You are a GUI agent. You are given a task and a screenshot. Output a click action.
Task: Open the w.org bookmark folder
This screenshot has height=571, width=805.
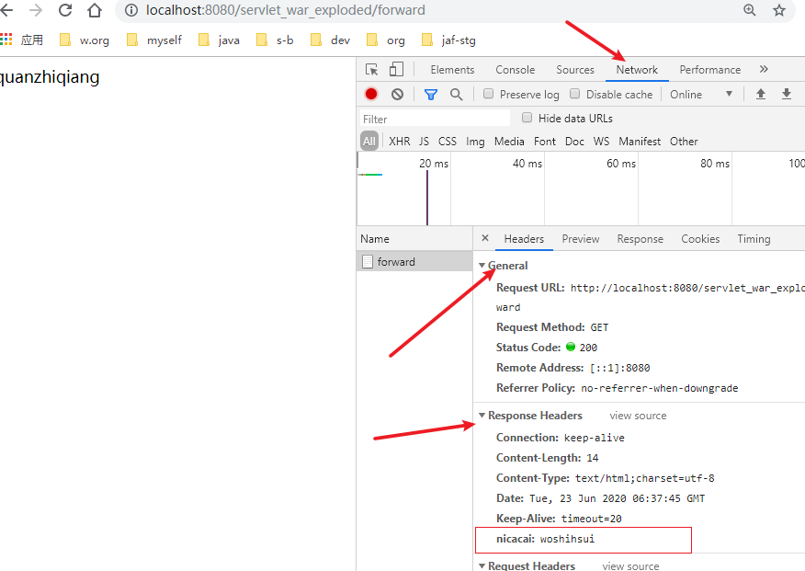[x=85, y=40]
